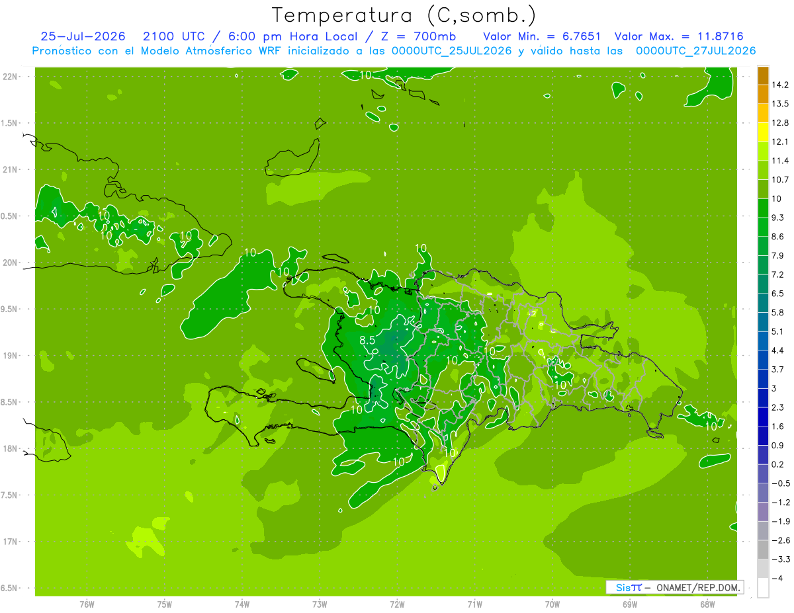Click the '69W' longitude axis label
This screenshot has height=613, width=794.
pos(630,604)
